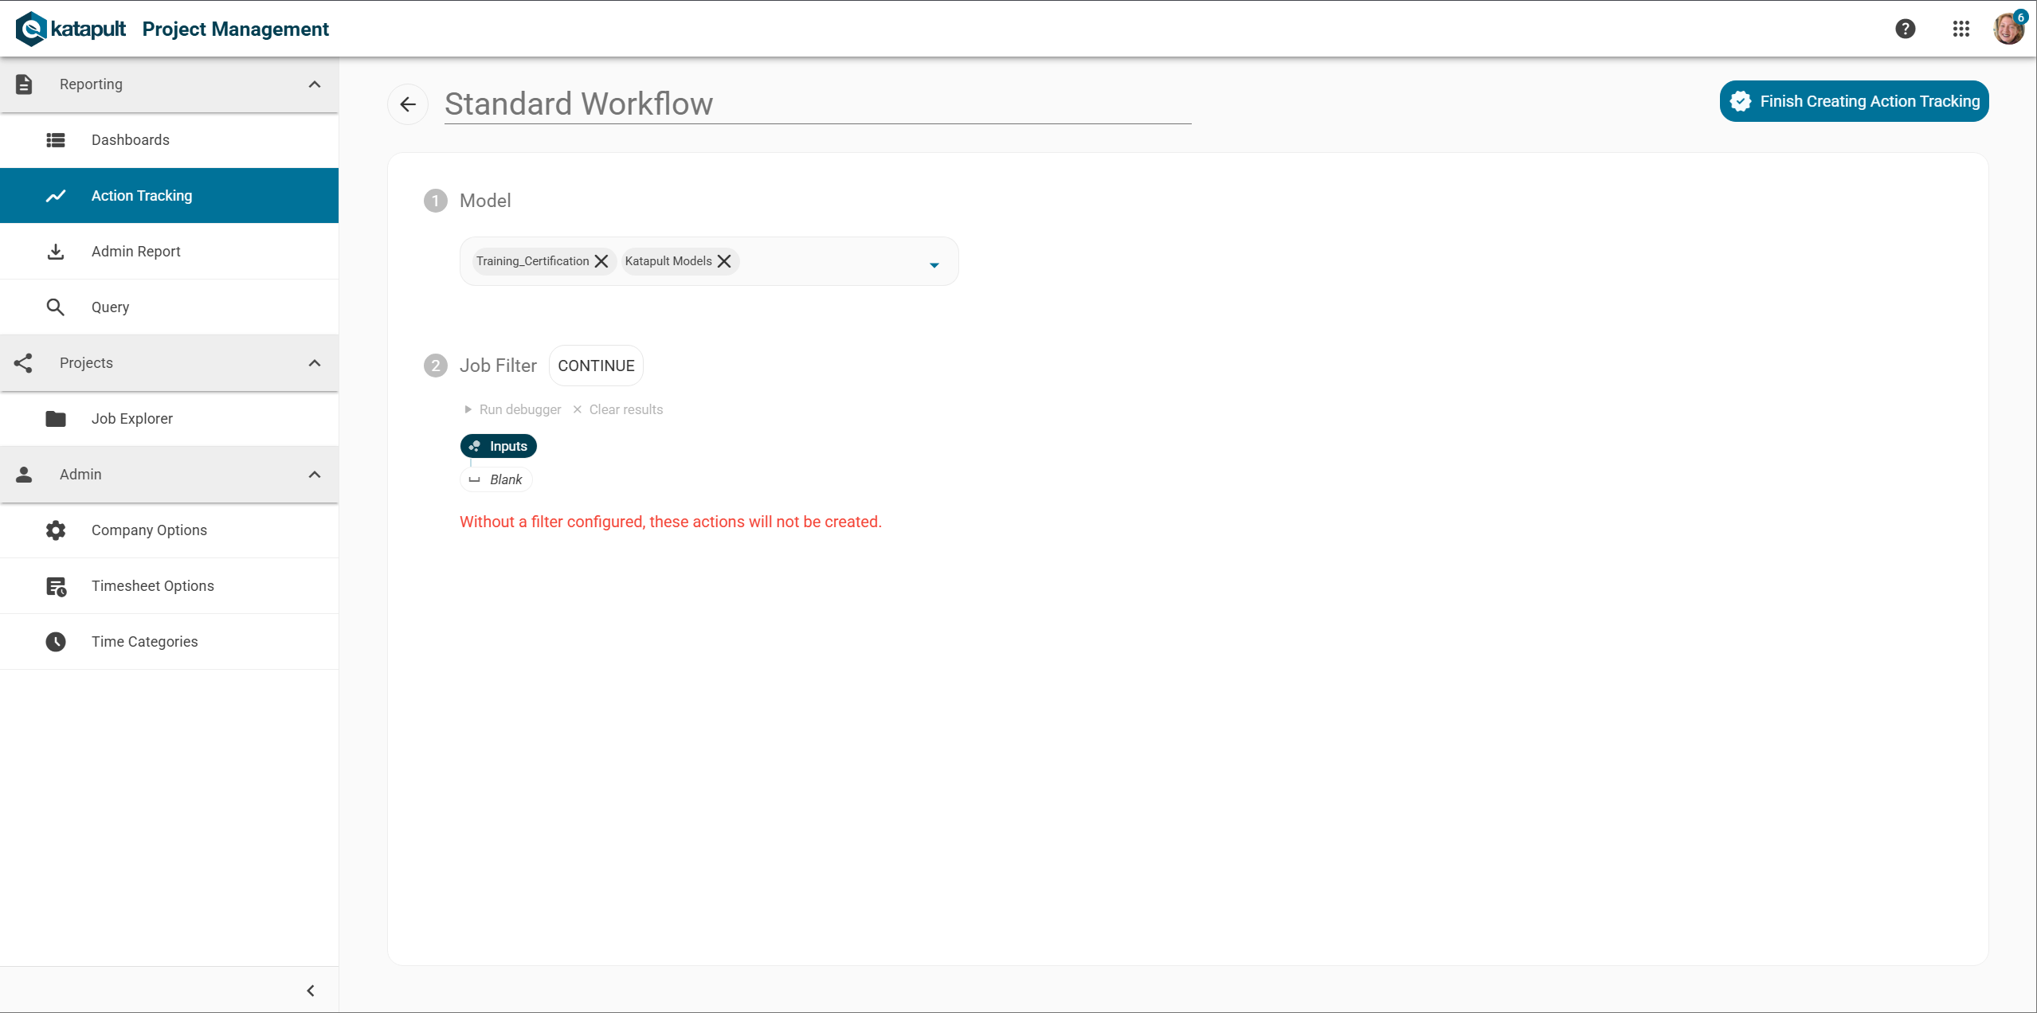2037x1013 pixels.
Task: Click Finish Creating Action Tracking button
Action: point(1854,101)
